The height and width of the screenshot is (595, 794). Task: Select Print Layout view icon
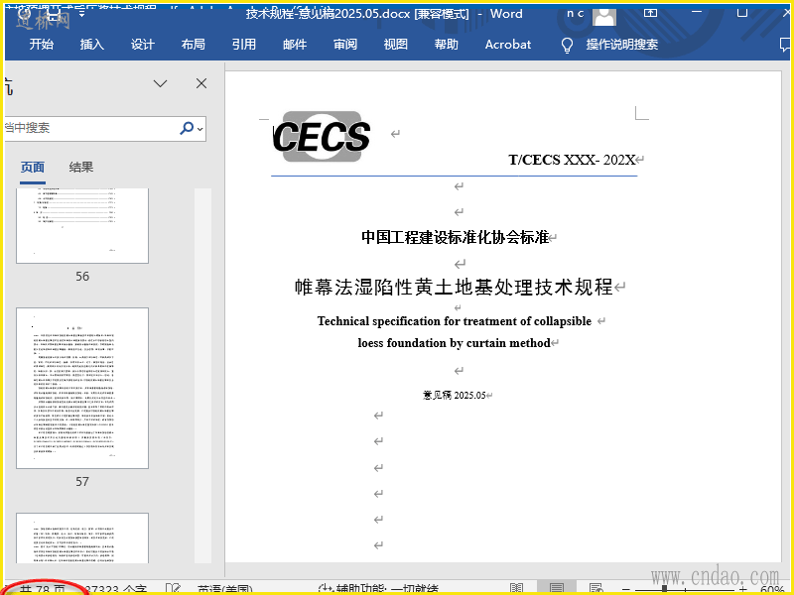[557, 589]
